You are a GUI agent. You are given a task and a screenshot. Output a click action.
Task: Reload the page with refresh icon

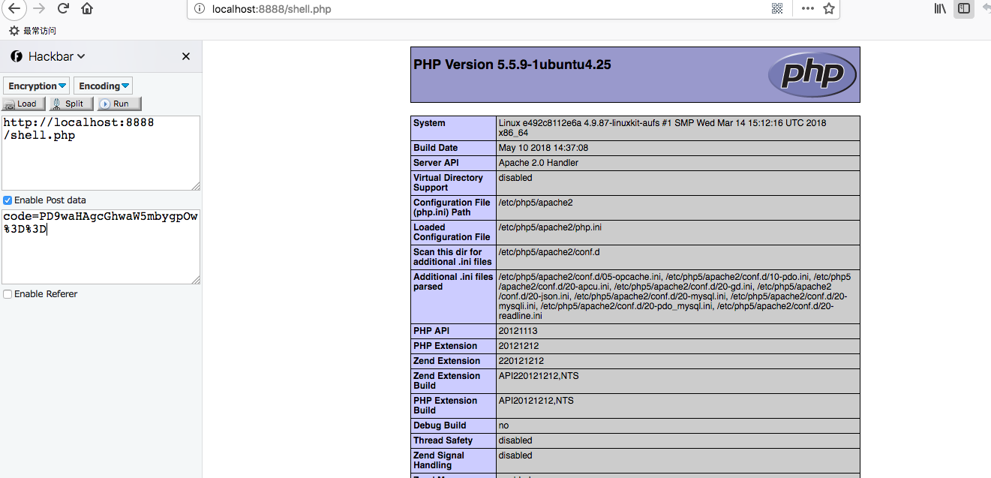click(63, 9)
